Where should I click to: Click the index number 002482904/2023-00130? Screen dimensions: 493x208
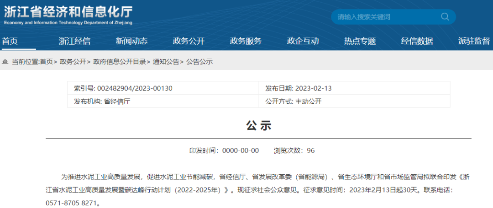(135, 88)
